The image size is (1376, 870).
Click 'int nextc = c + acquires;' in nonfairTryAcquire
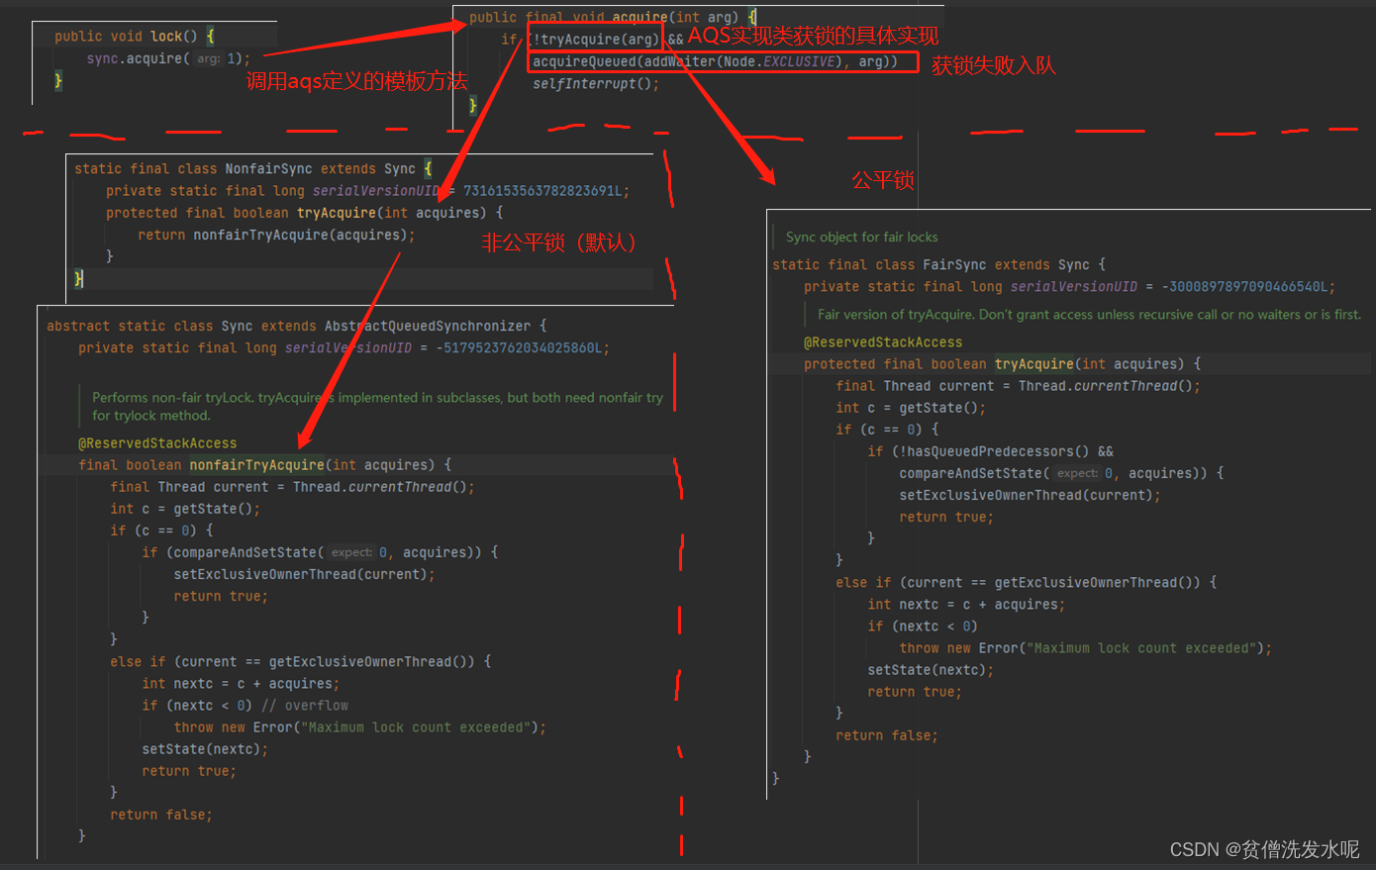(x=241, y=684)
